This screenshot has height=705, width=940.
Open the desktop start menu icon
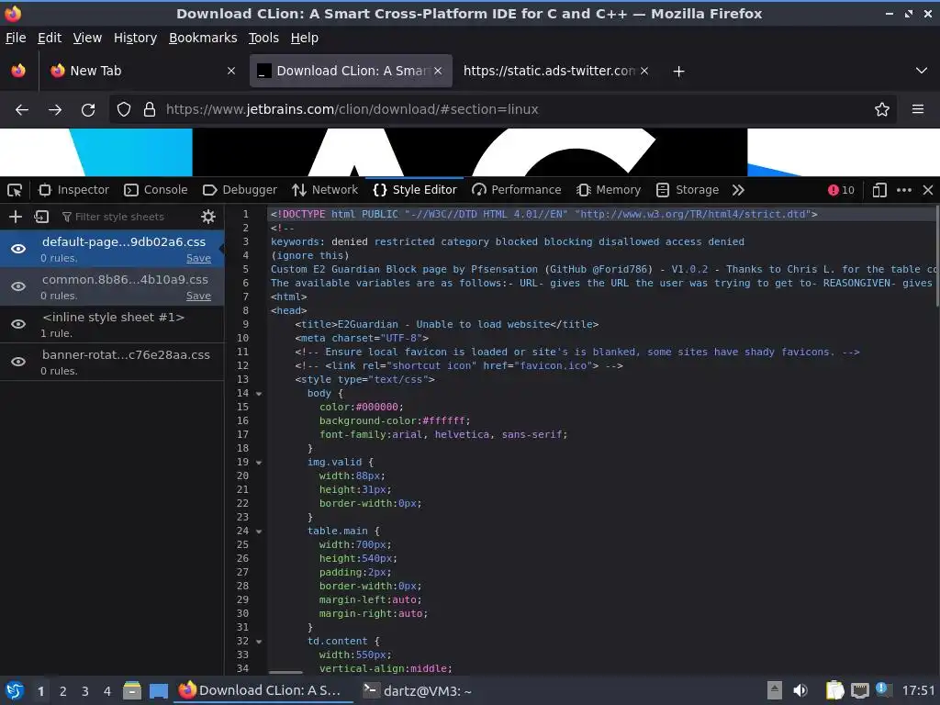(x=15, y=690)
